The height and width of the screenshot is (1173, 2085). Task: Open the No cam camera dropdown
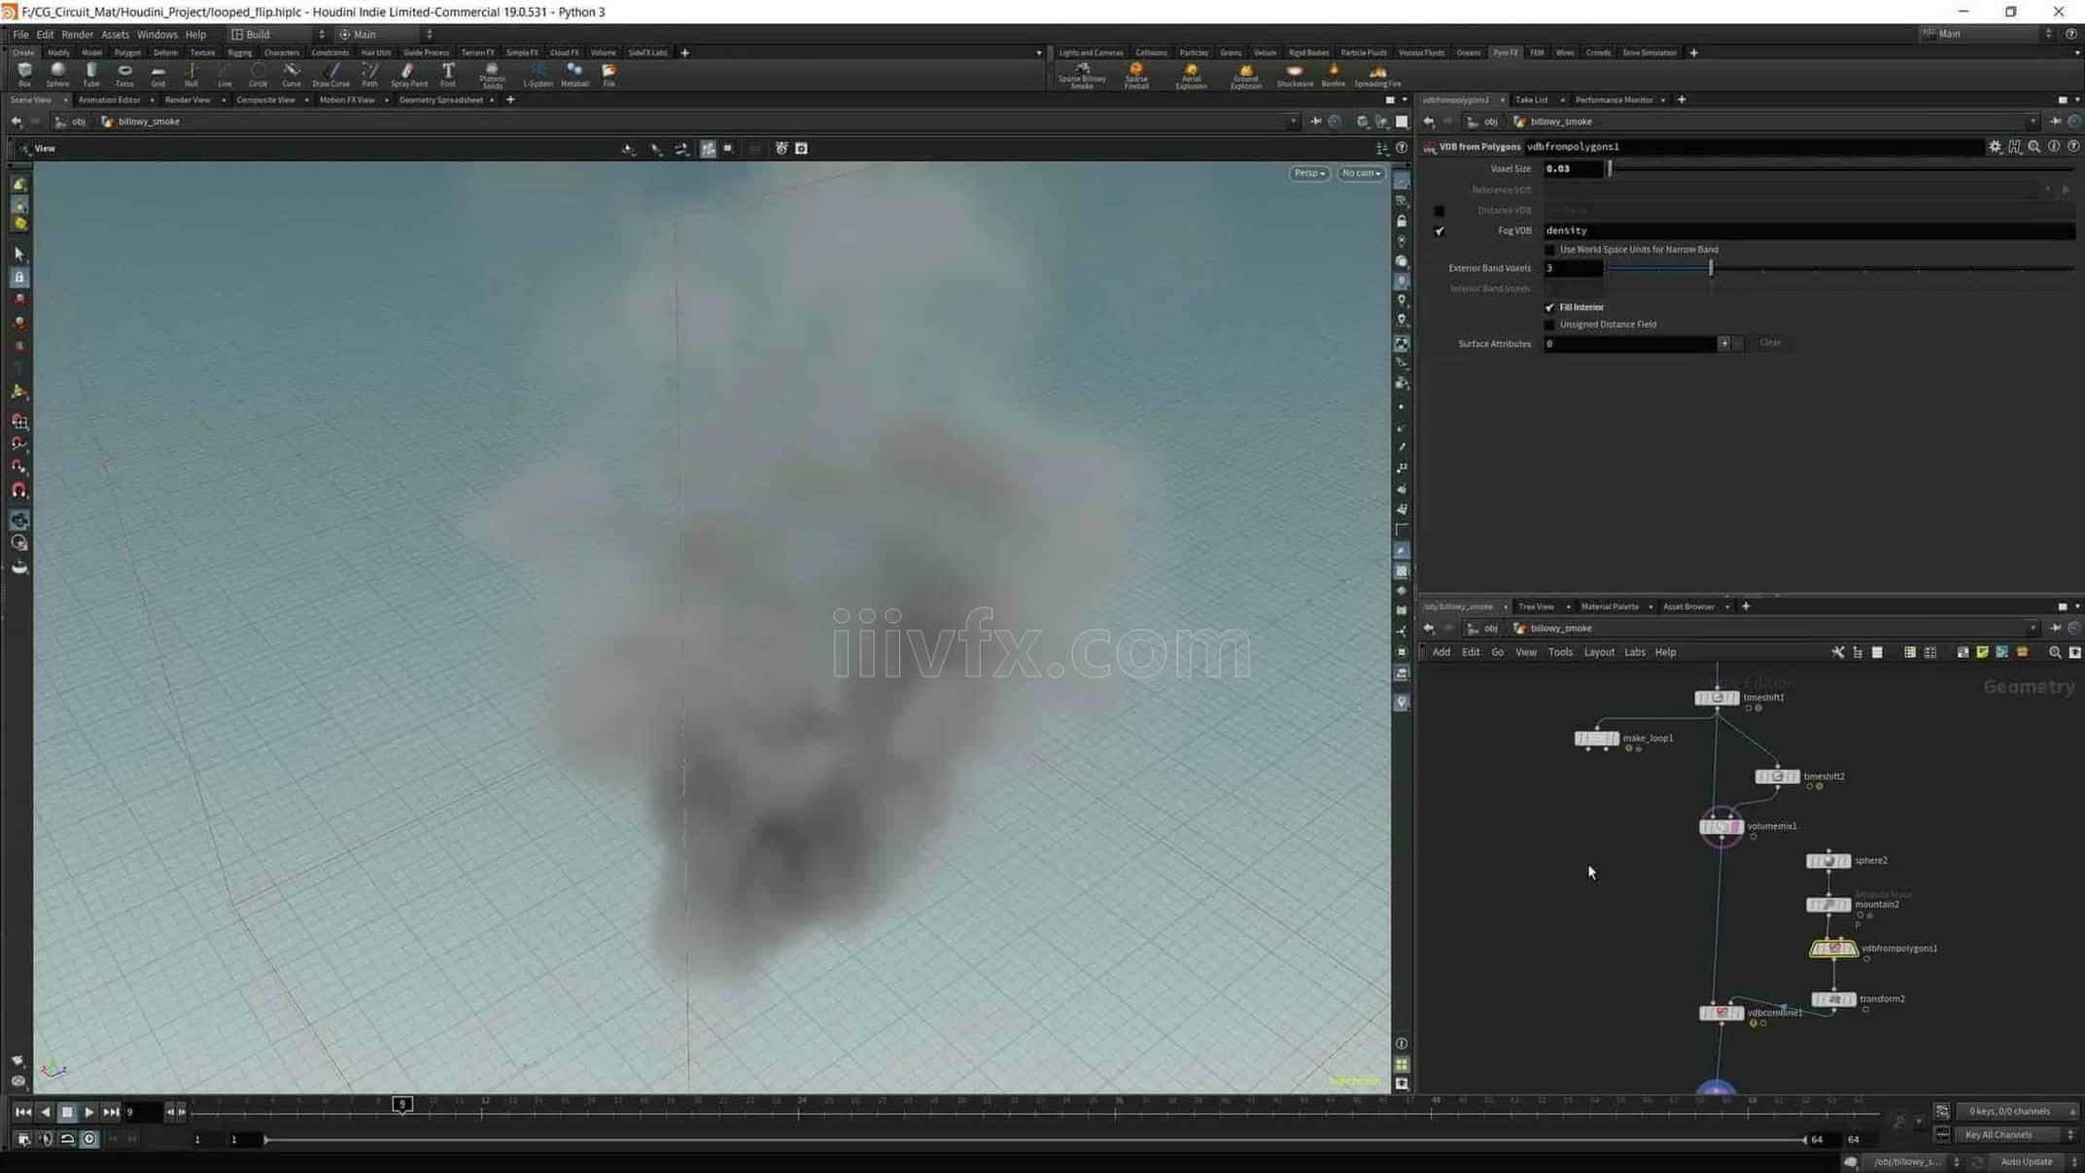tap(1361, 173)
